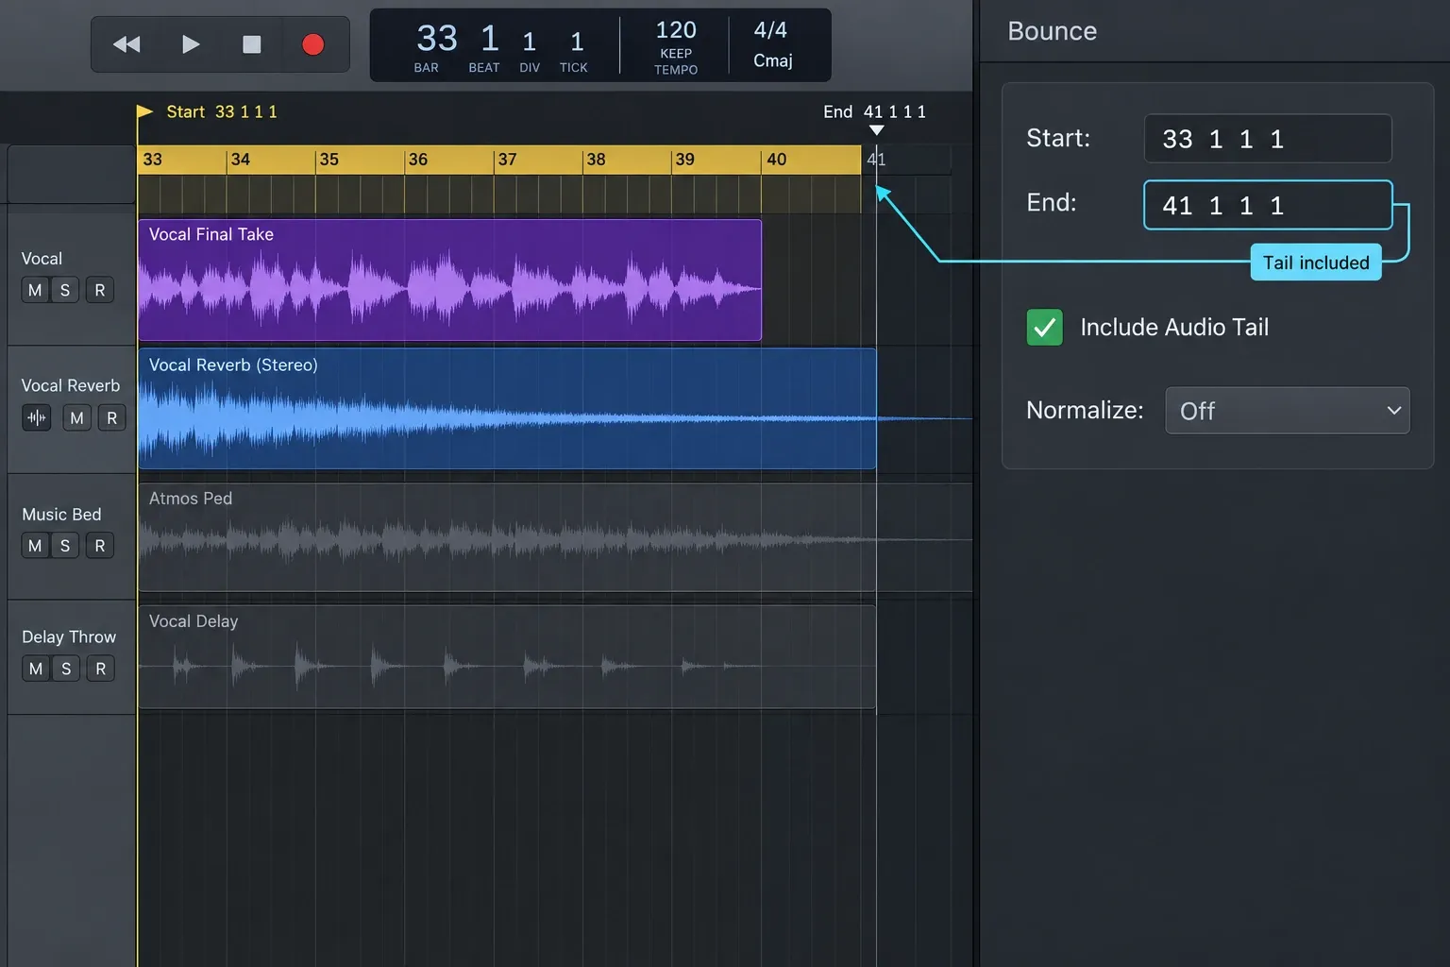Click the BEAT value in the transport display
Screen dimensions: 1450x967
[x=489, y=39]
